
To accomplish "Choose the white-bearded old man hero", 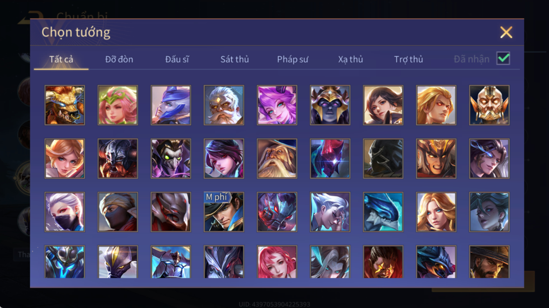I will tap(224, 105).
